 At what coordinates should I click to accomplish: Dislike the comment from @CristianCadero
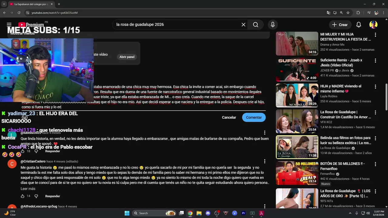pos(36,196)
